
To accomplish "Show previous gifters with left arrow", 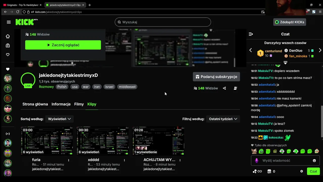I will click(251, 50).
